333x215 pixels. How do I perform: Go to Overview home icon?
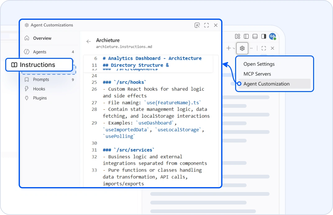[27, 38]
